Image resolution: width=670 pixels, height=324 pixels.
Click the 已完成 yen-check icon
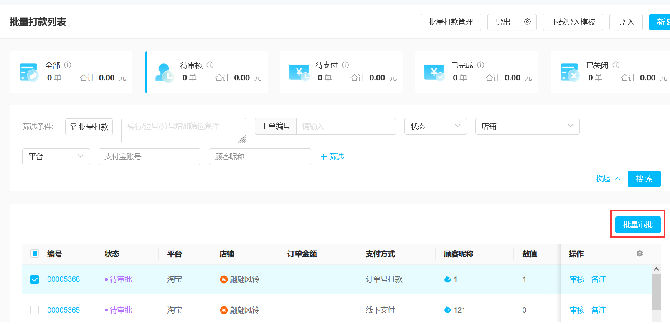(x=434, y=73)
